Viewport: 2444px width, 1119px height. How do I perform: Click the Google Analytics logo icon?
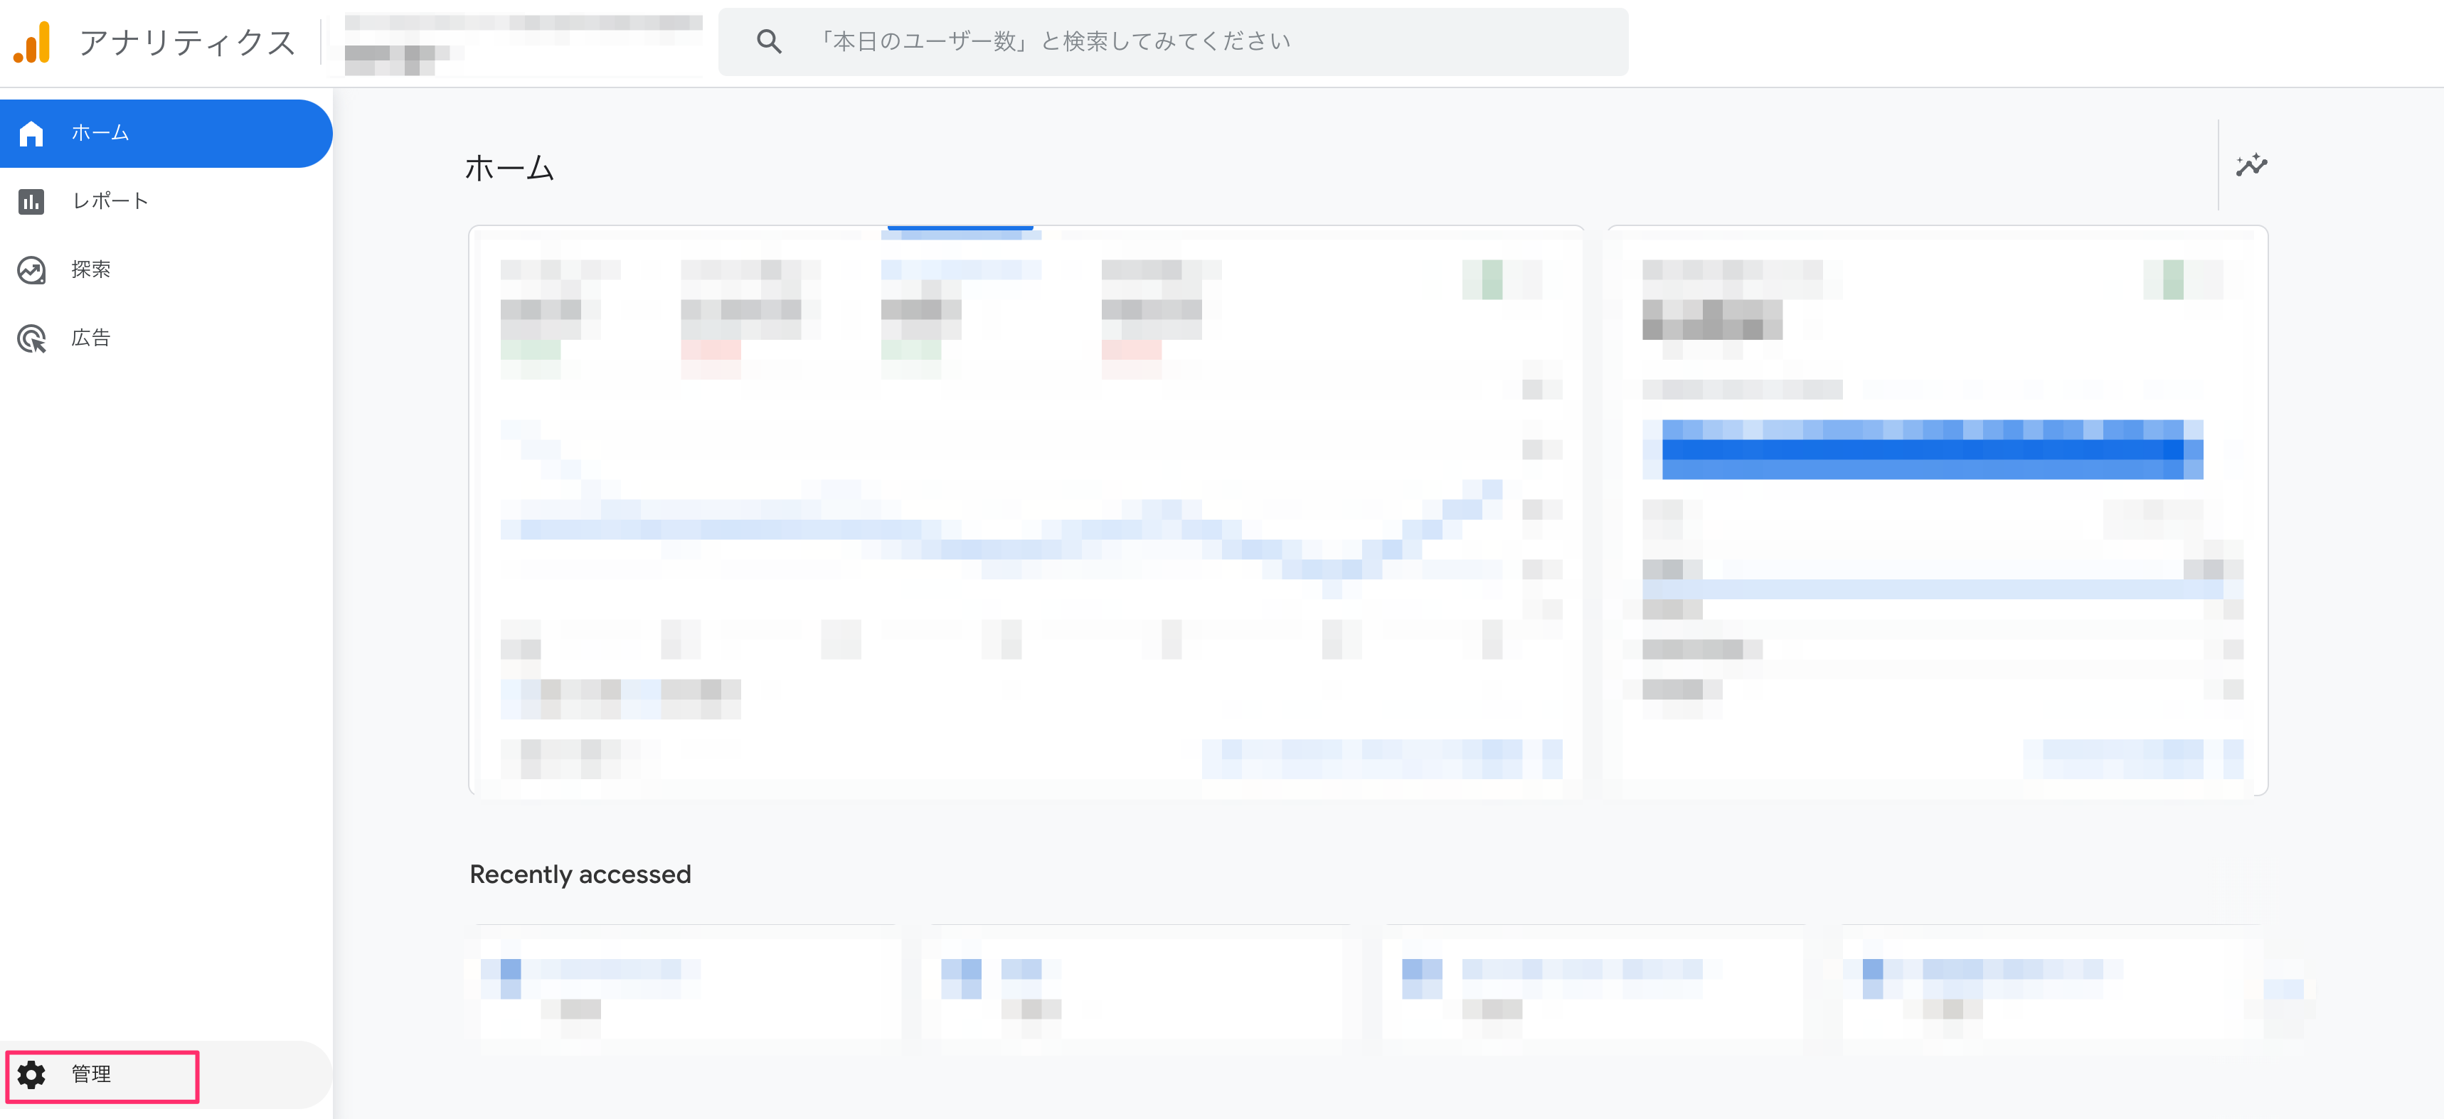tap(32, 42)
